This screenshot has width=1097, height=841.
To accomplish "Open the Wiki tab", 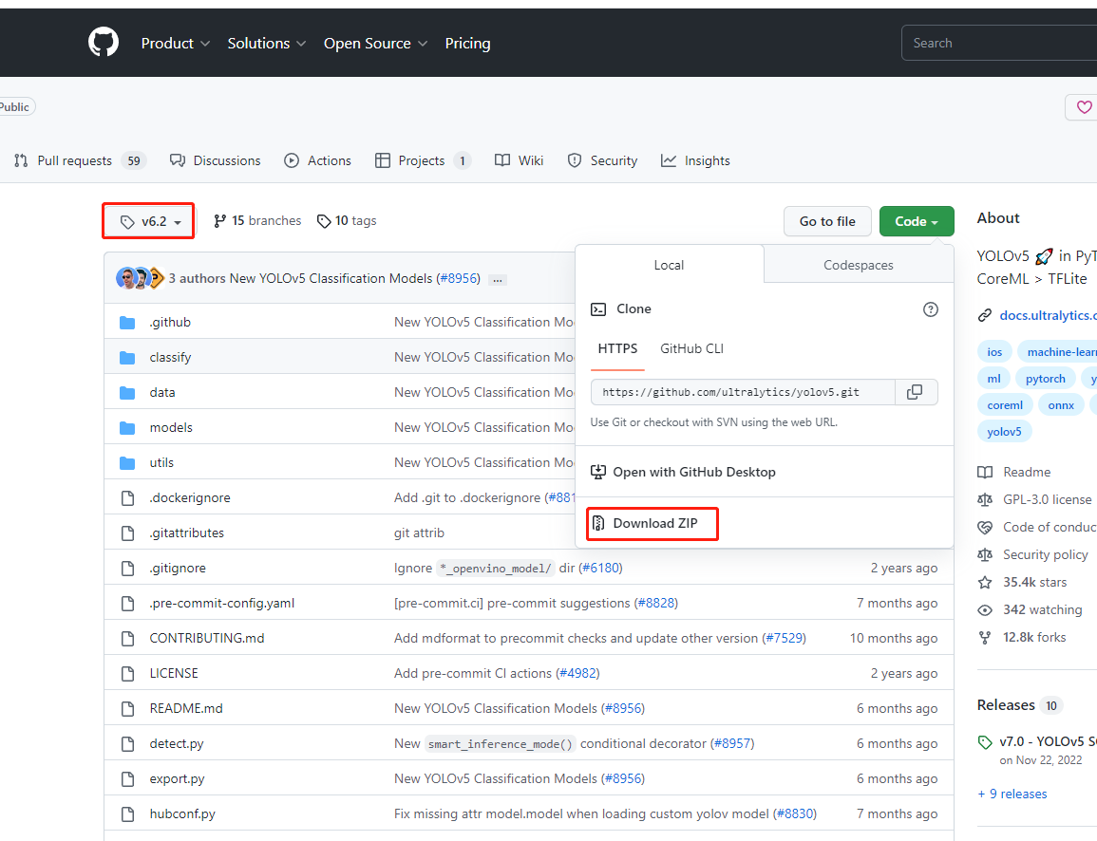I will click(x=520, y=160).
